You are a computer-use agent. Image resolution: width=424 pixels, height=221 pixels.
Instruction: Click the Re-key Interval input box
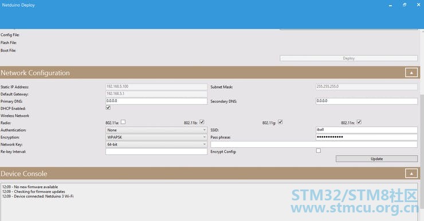156,152
